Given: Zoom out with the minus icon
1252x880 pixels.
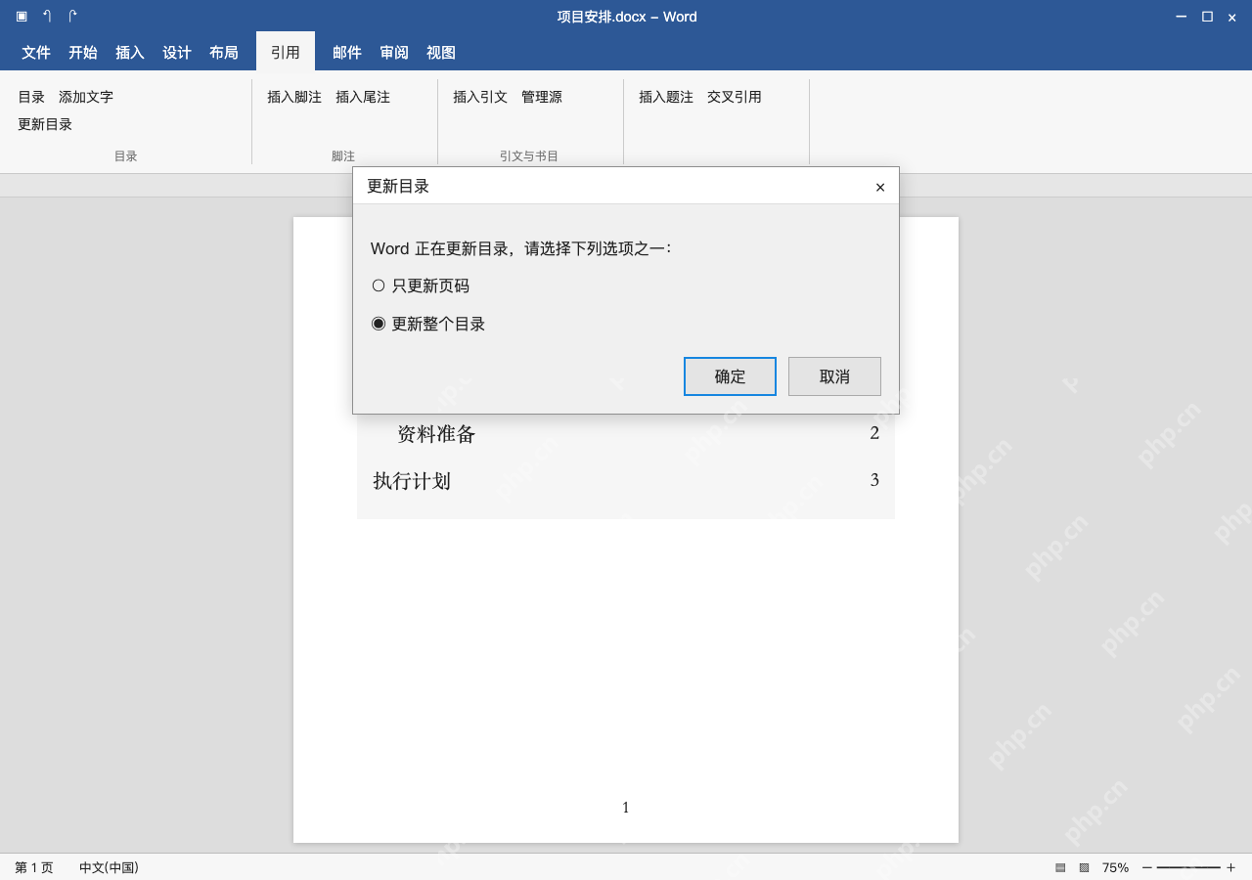Looking at the screenshot, I should point(1147,867).
